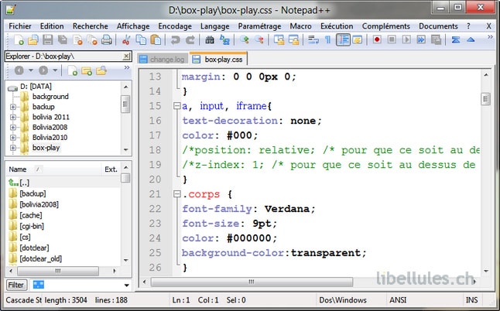The width and height of the screenshot is (500, 311).
Task: Copy selection toolbar icon
Action: tap(141, 39)
